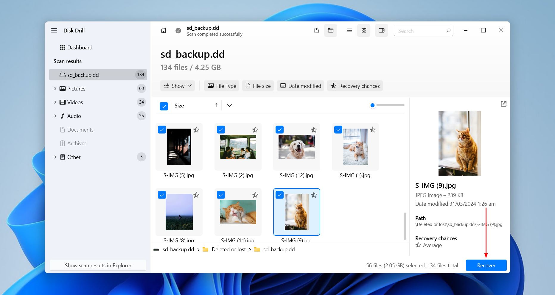
Task: Deselect the select-all checkbox above the file list
Action: click(x=164, y=106)
